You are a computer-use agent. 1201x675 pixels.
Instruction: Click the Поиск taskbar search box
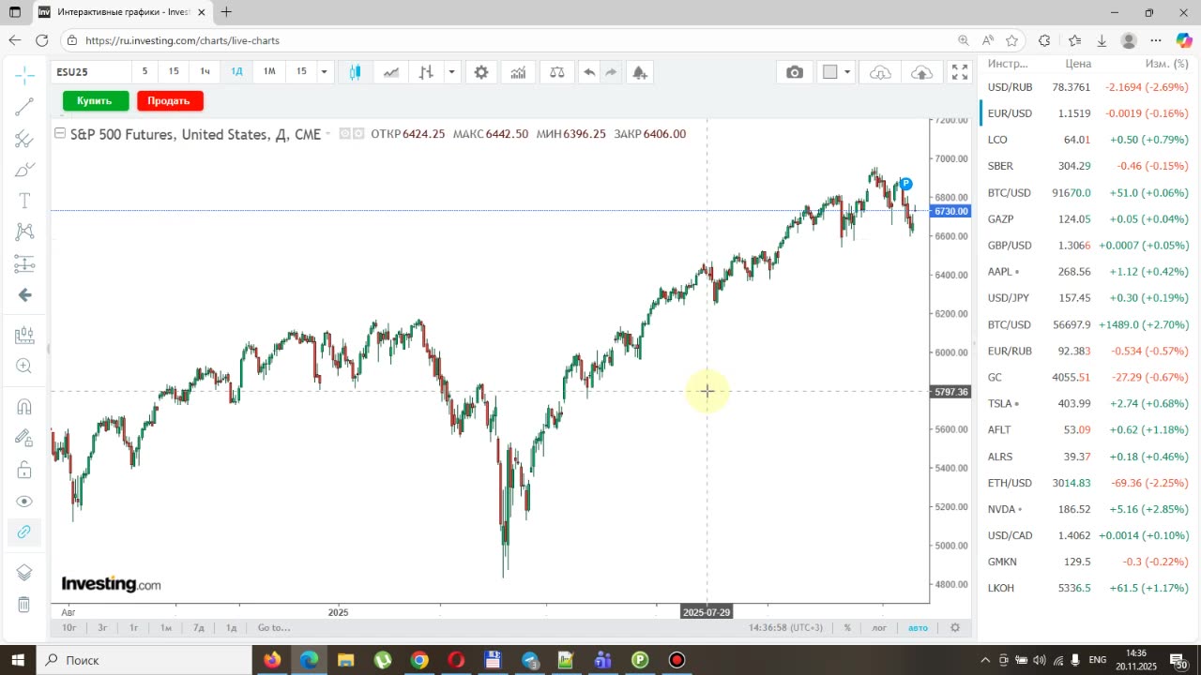coord(144,660)
